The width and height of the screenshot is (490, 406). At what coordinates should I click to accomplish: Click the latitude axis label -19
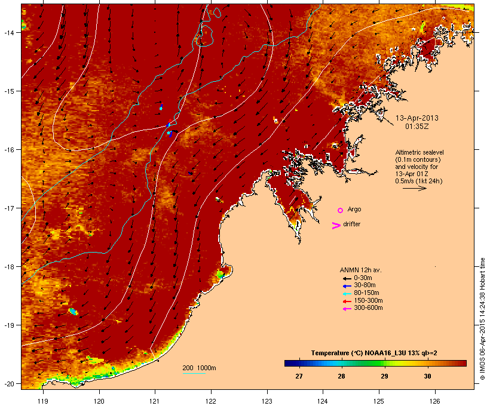[x=8, y=325]
